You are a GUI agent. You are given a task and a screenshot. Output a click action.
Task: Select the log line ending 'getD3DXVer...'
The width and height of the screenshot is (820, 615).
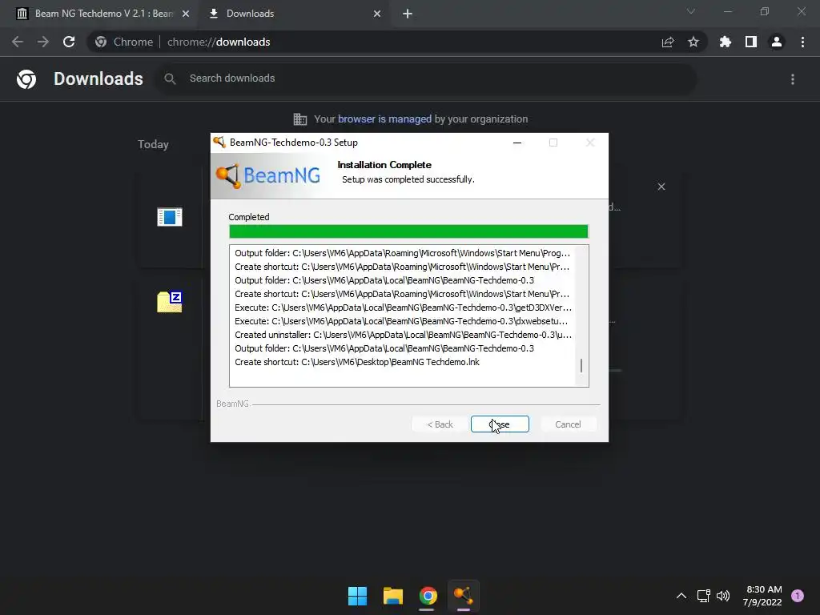(403, 307)
